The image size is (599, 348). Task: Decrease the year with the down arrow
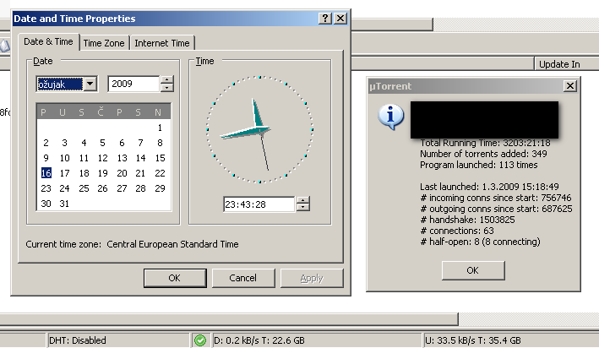pos(167,88)
